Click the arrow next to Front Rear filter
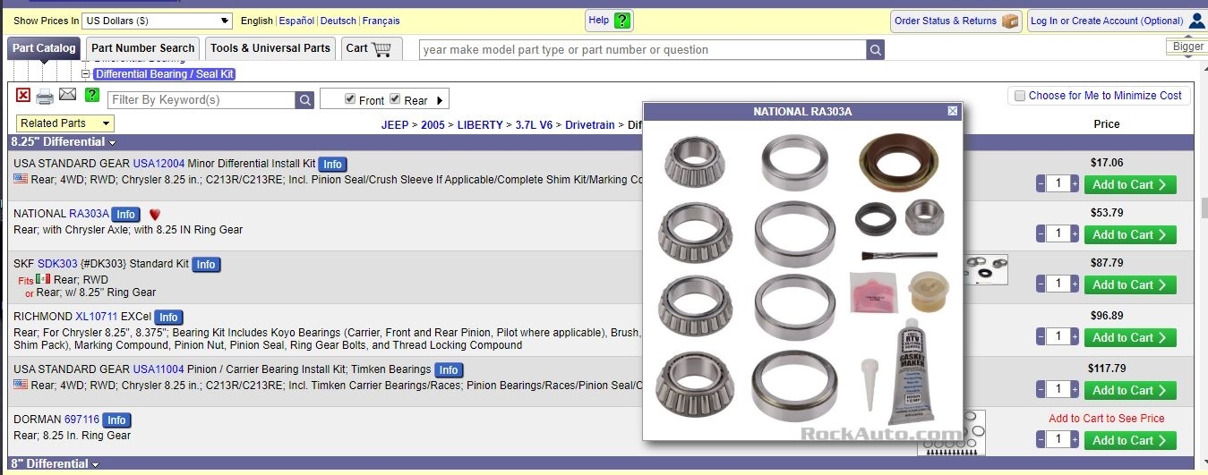 click(440, 100)
